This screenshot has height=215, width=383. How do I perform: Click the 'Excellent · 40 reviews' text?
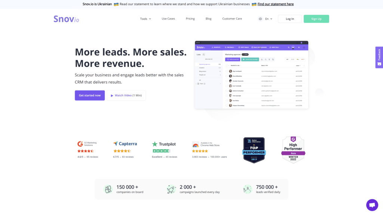[x=165, y=157]
